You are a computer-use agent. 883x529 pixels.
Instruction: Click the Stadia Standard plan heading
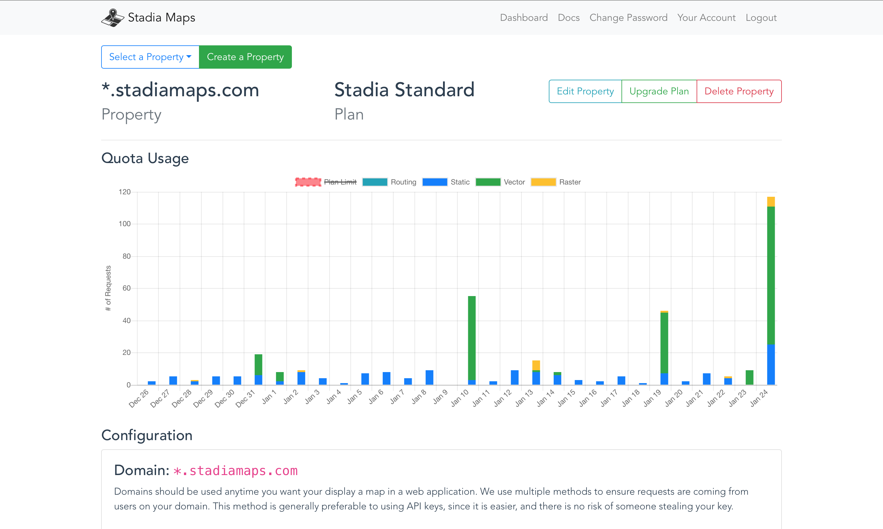(404, 89)
